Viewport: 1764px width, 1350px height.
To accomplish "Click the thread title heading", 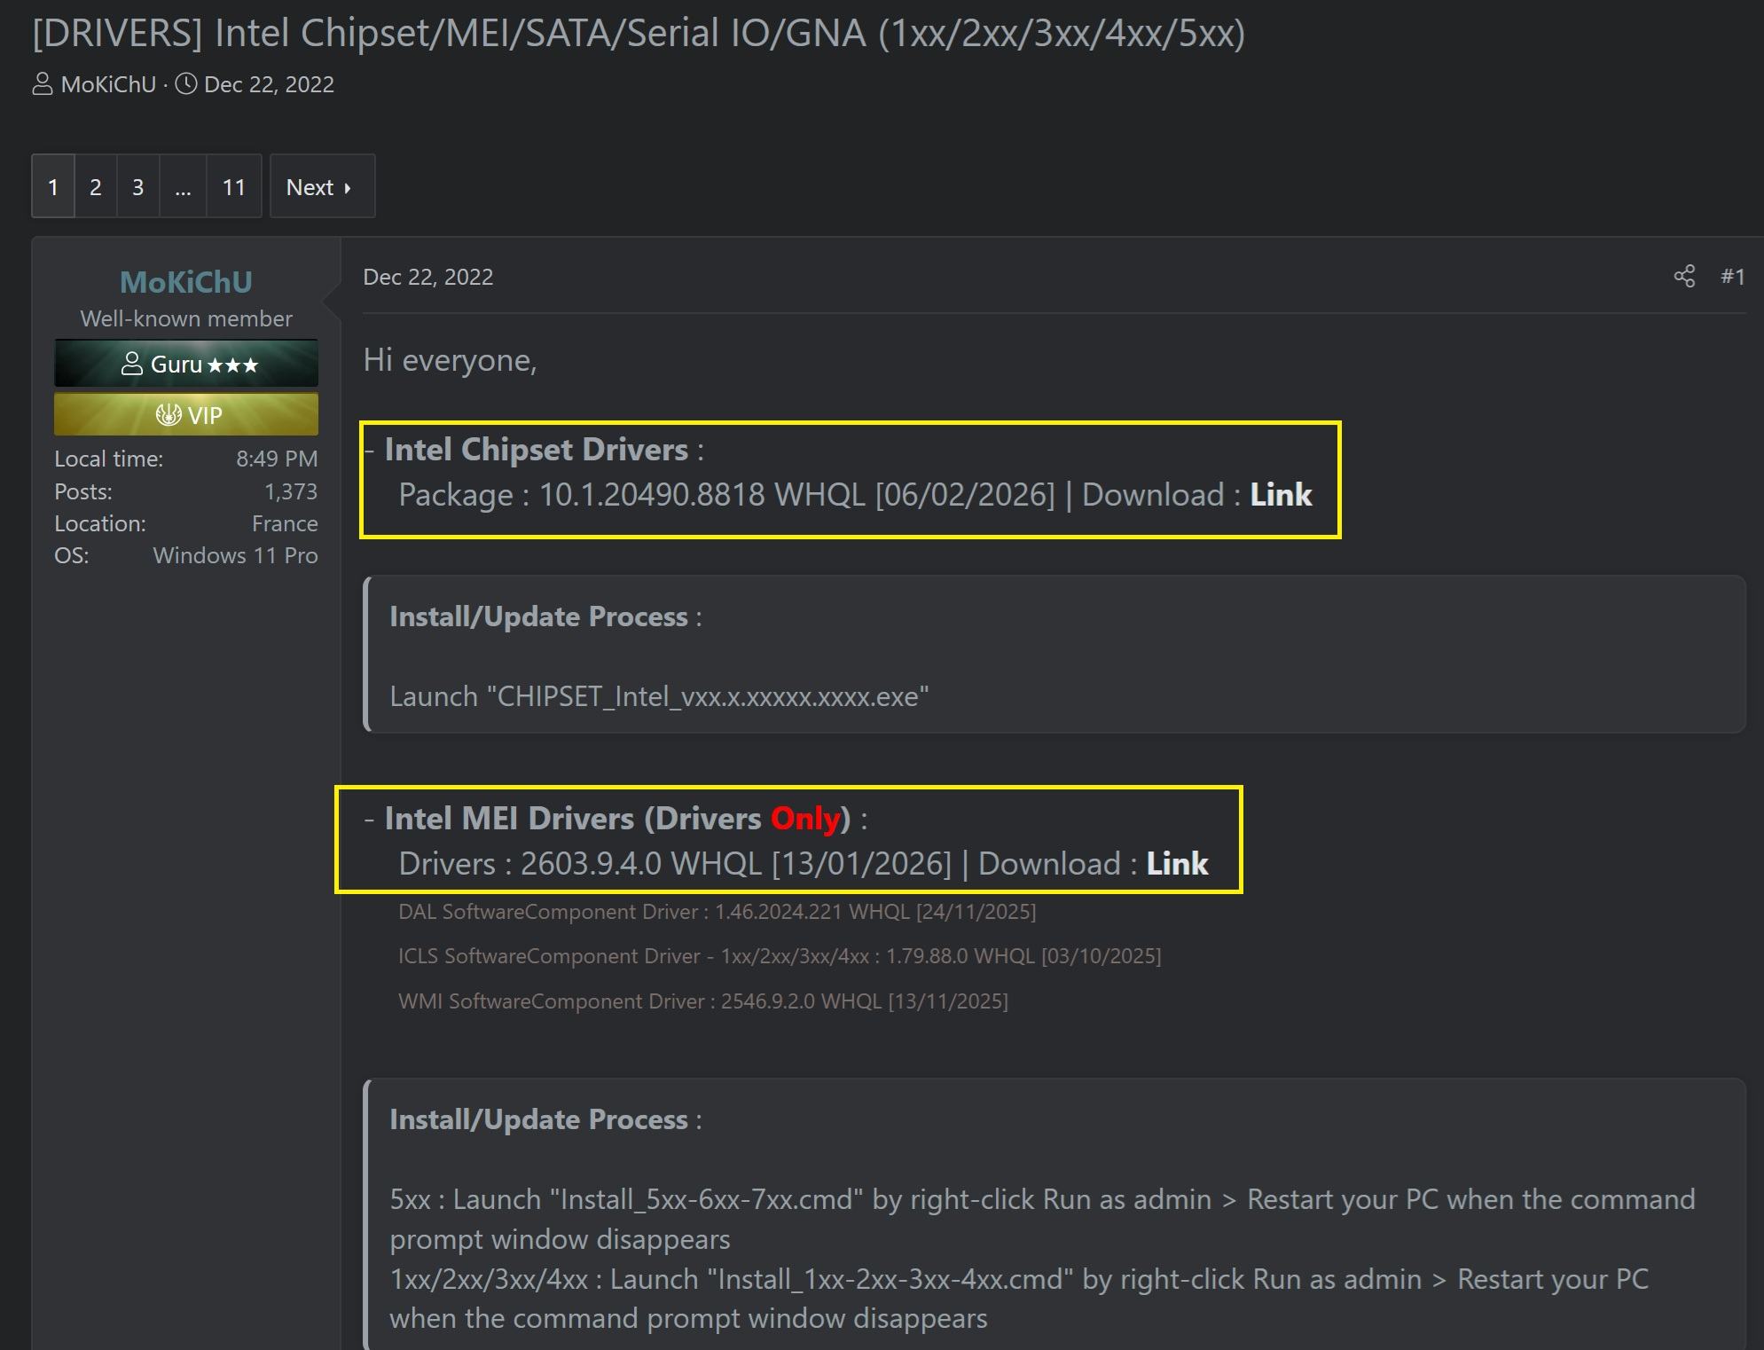I will (639, 34).
